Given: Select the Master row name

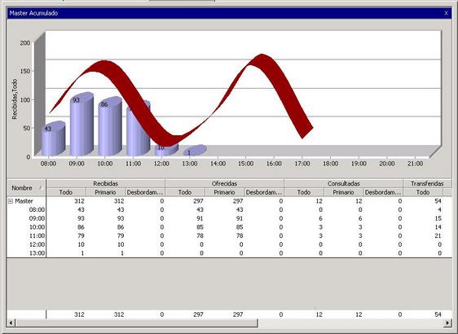Looking at the screenshot, I should coord(24,201).
